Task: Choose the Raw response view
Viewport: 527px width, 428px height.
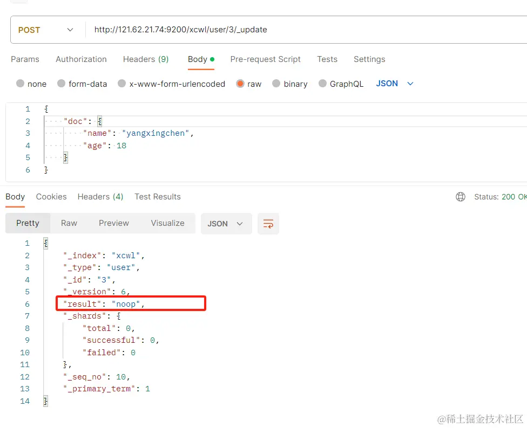Action: pos(69,223)
